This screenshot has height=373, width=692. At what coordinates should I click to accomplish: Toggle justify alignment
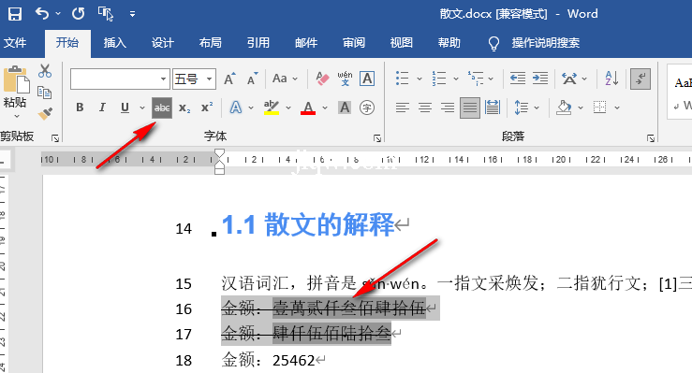469,108
